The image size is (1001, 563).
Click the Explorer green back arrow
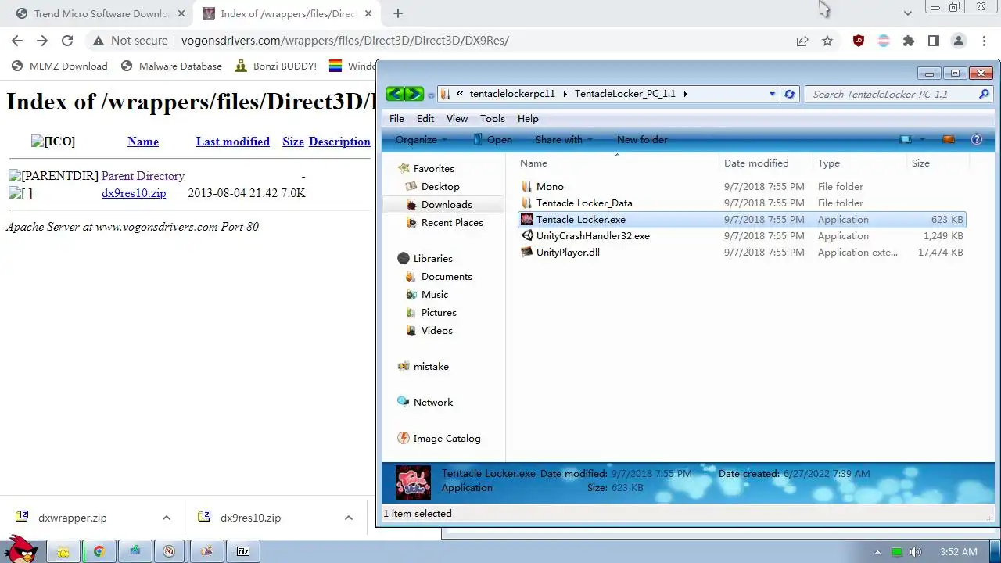tap(395, 94)
